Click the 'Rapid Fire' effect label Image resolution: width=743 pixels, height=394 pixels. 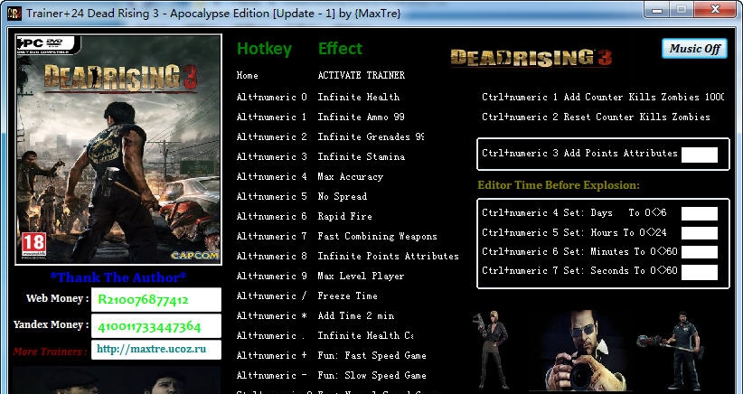pos(344,216)
